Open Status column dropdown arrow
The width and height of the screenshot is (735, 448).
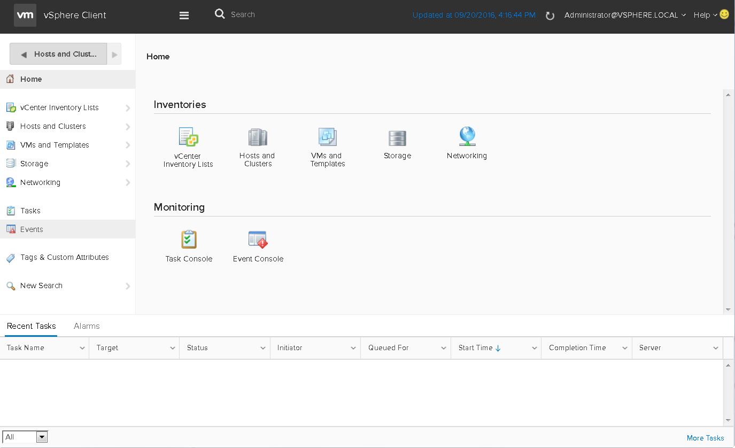[x=263, y=348]
